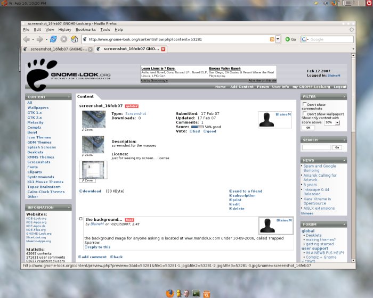Tick the comment checkbox beside 'the background...'

coord(81,219)
